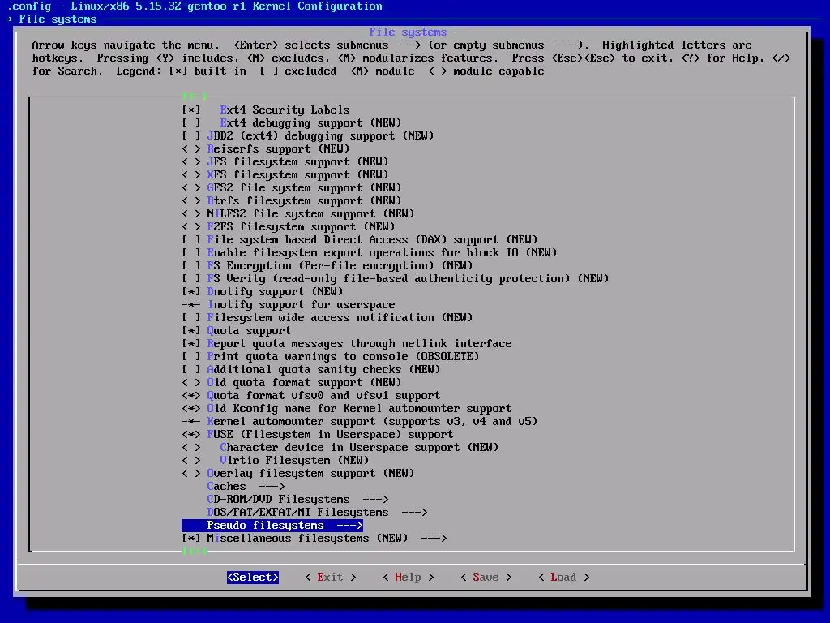830x623 pixels.
Task: Select GFS2 file system support
Action: (x=292, y=187)
